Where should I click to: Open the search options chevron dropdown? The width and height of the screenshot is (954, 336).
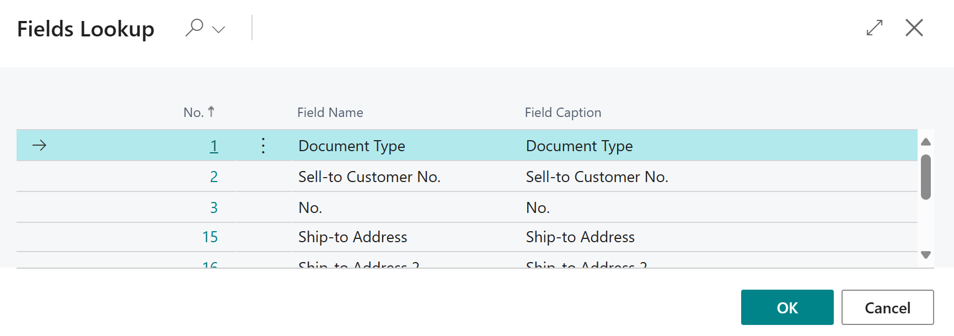click(x=219, y=29)
